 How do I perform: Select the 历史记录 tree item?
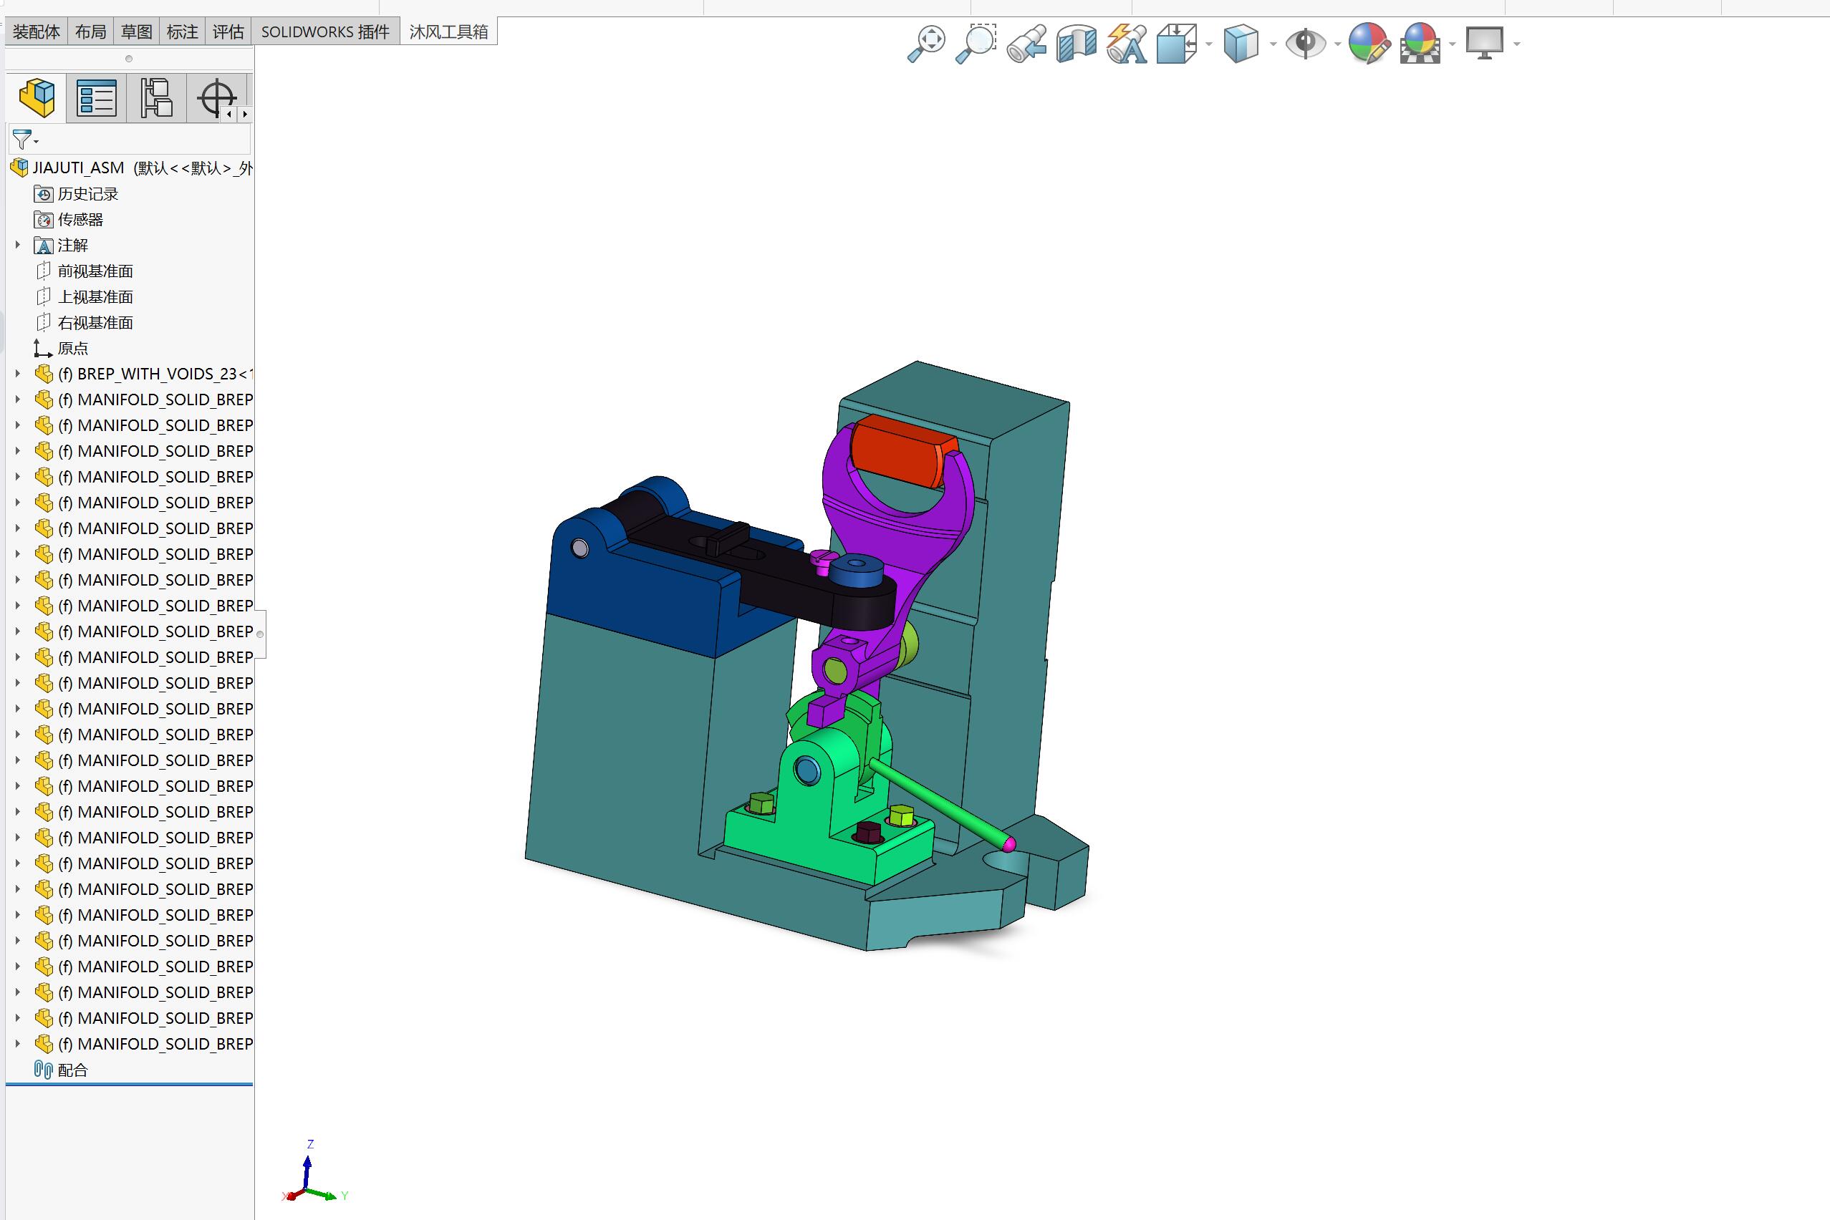pos(77,194)
